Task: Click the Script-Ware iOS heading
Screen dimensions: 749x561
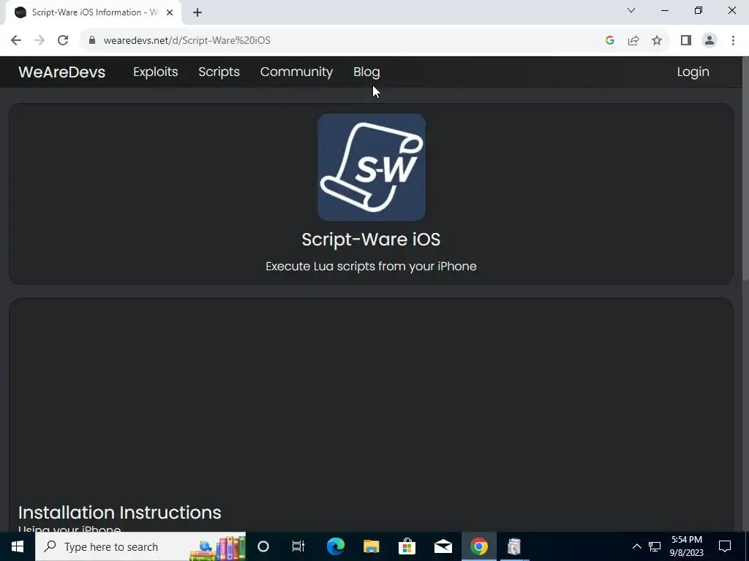Action: [x=371, y=240]
